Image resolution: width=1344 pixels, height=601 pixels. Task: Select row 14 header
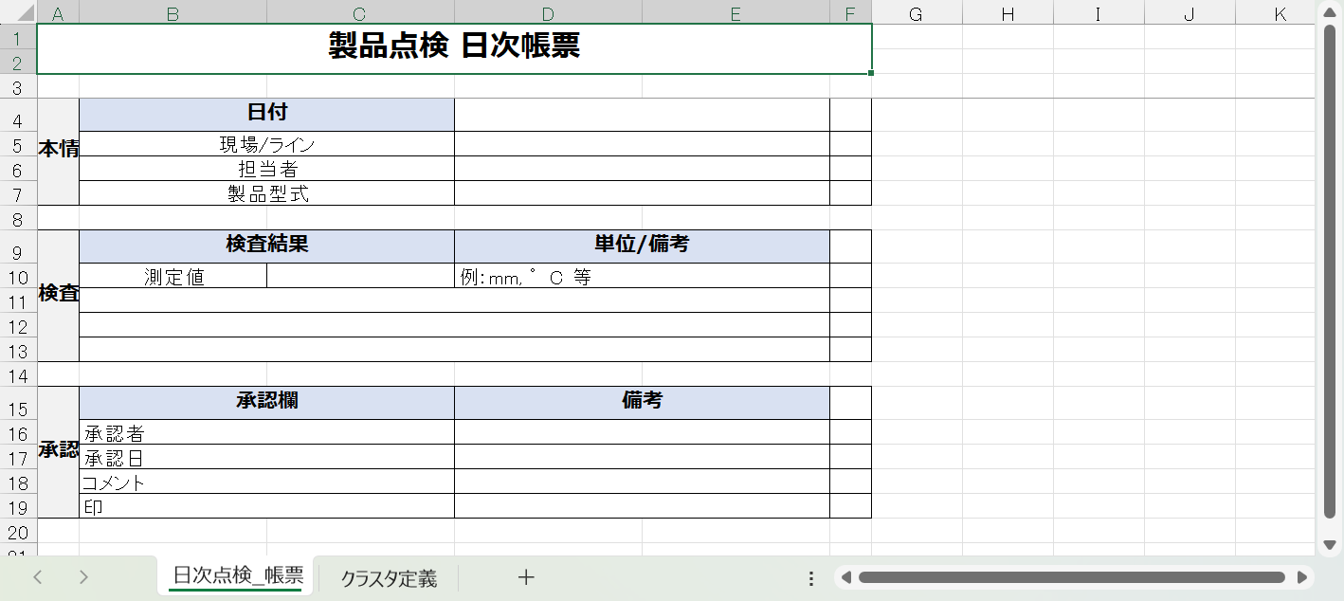pos(18,375)
